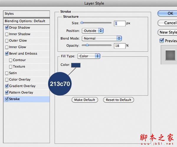Click the Opacity slider handle
Viewport: 177px width, 147px height.
pyautogui.click(x=87, y=45)
